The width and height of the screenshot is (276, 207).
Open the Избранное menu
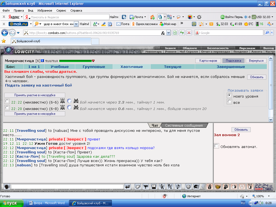(x=45, y=11)
